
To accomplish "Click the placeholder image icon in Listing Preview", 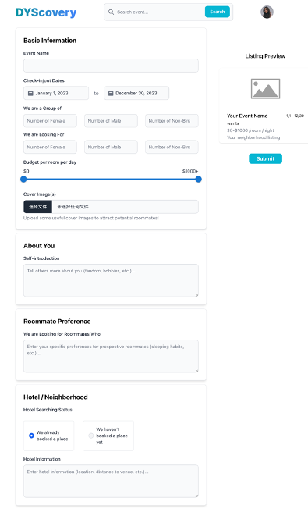I will (x=265, y=88).
